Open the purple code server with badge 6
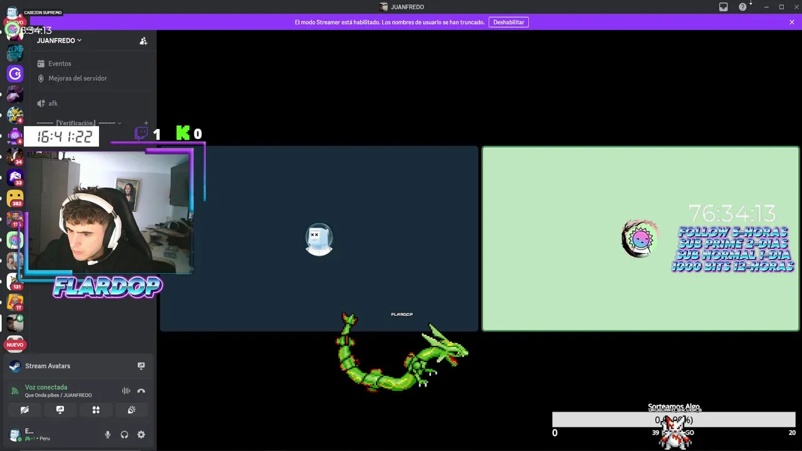The image size is (802, 451). click(15, 136)
